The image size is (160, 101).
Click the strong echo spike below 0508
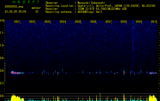tap(124, 73)
